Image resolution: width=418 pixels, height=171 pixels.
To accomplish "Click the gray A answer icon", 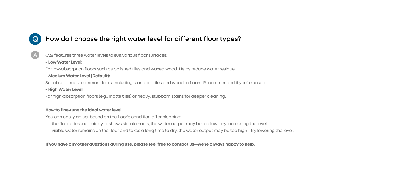I will (35, 55).
